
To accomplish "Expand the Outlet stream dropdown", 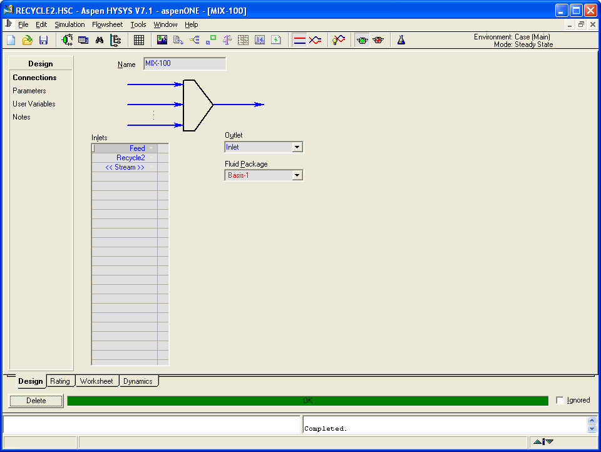I will click(297, 147).
